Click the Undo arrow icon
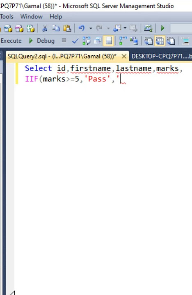The height and width of the screenshot is (295, 192). point(82,28)
